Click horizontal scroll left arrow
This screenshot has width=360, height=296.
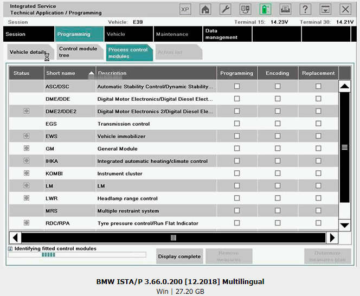(x=15, y=237)
